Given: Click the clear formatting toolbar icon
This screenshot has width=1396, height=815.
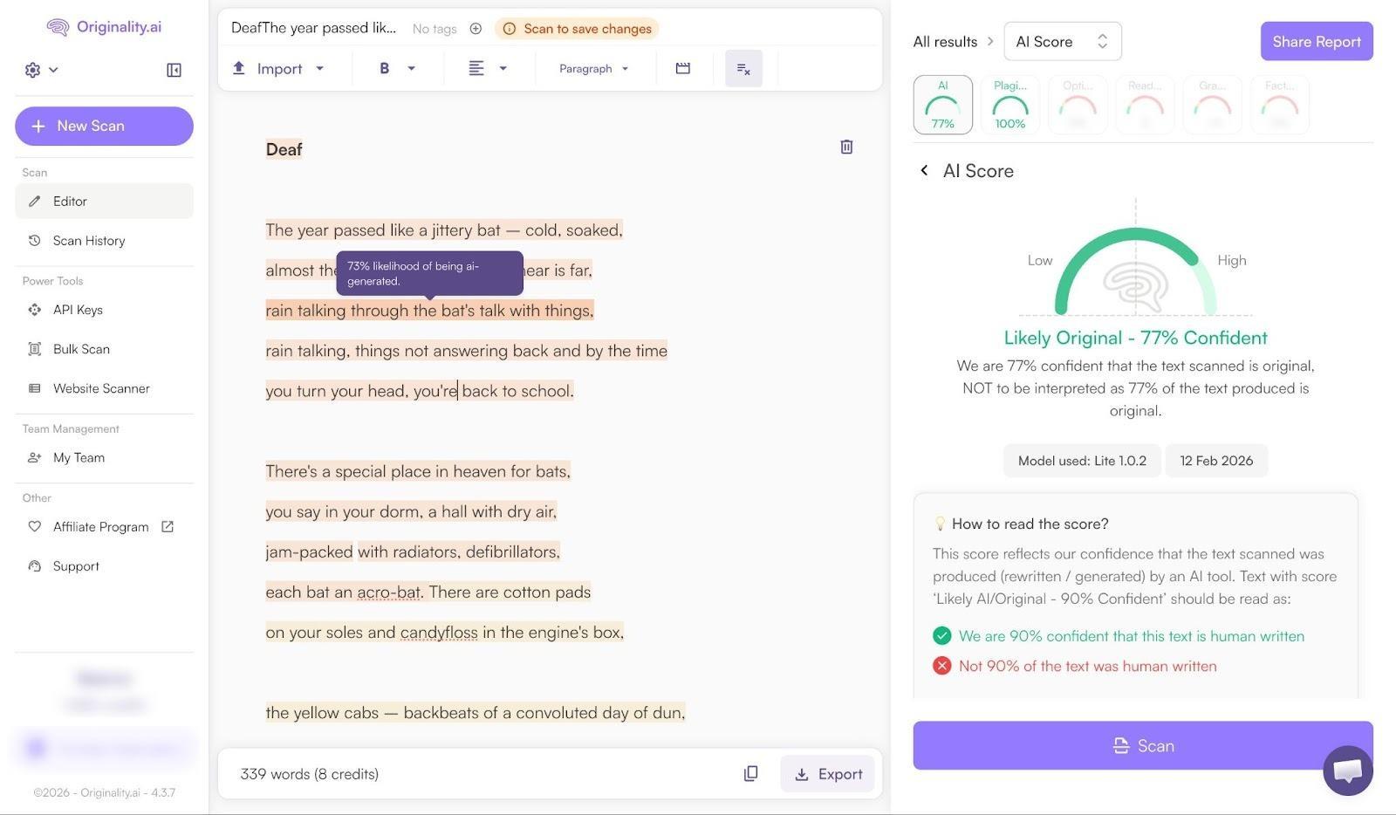Looking at the screenshot, I should tap(743, 69).
